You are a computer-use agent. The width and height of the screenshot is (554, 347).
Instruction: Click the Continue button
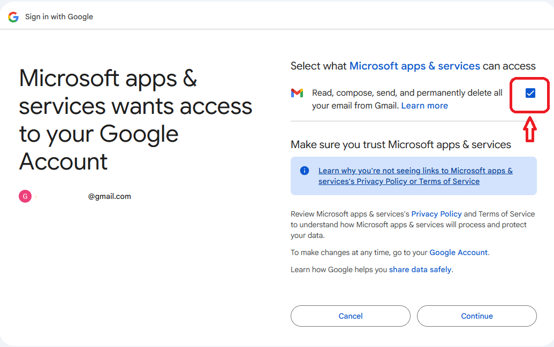pyautogui.click(x=476, y=316)
